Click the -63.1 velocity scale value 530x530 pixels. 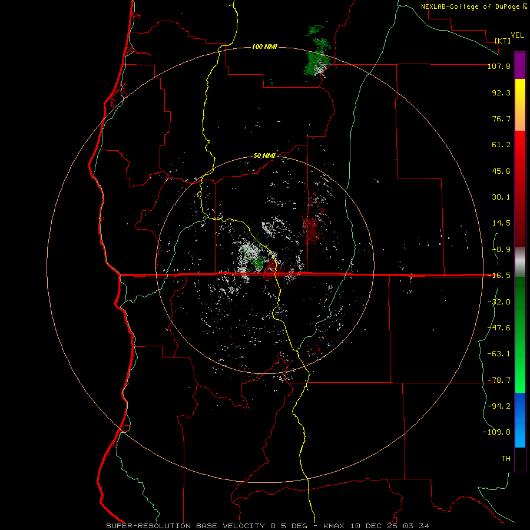pyautogui.click(x=499, y=354)
